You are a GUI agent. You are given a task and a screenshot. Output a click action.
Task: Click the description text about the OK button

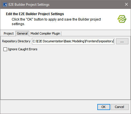56,22
